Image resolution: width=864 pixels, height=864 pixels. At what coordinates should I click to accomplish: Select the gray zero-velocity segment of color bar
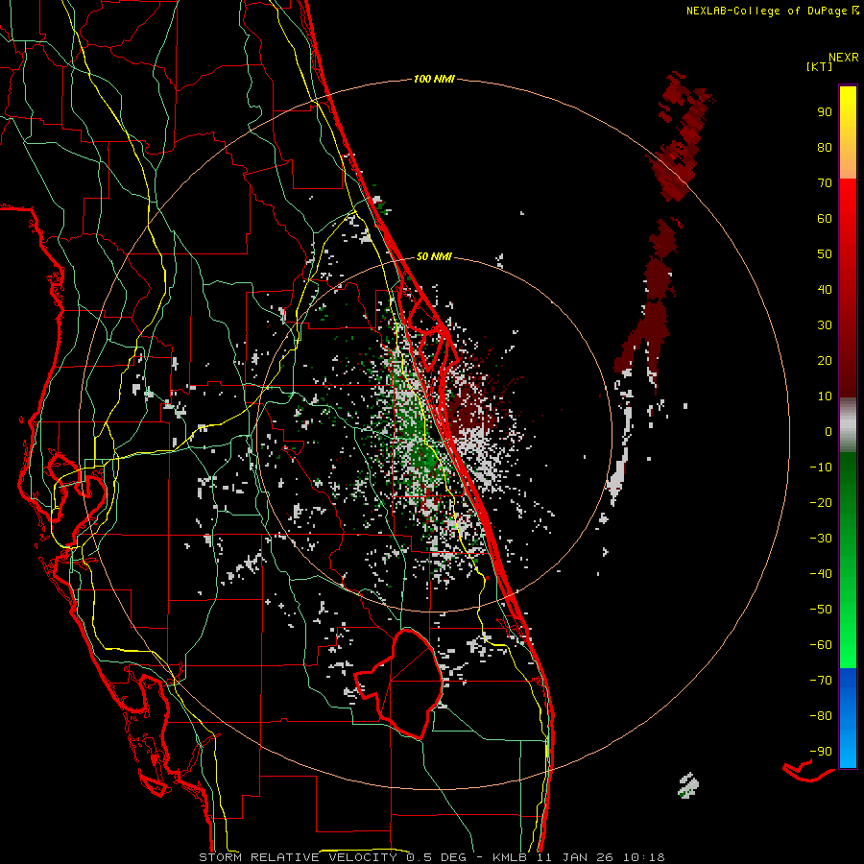[x=848, y=425]
